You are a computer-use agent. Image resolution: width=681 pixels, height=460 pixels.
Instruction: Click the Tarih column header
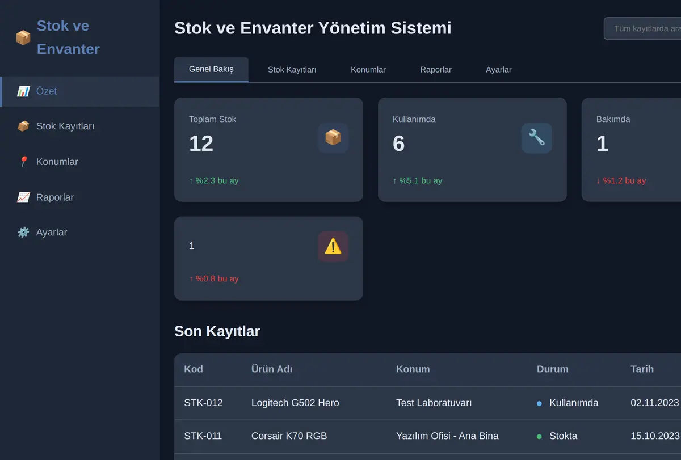pyautogui.click(x=642, y=369)
